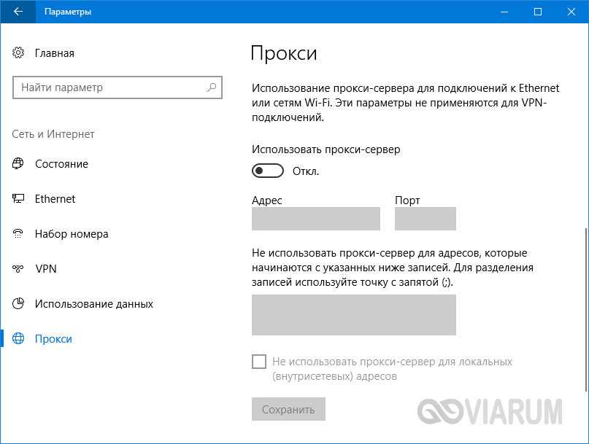Click the magnifier icon in search box

[x=212, y=87]
